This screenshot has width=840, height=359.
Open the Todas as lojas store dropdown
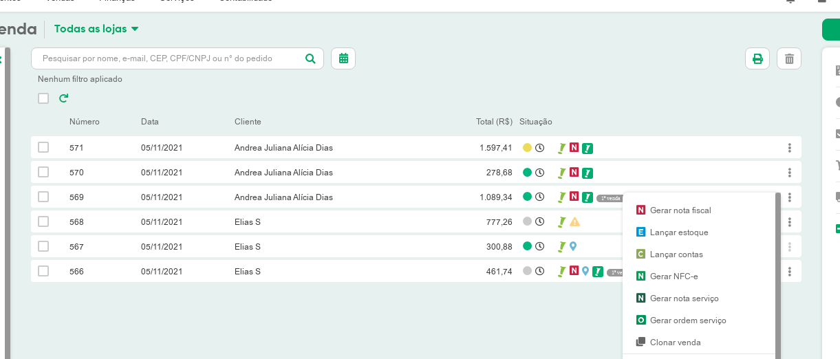[96, 29]
